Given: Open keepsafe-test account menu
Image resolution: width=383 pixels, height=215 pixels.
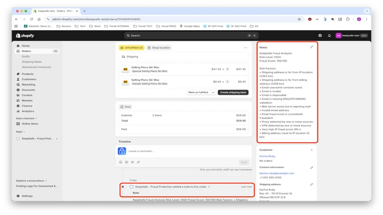Looking at the screenshot, I should coord(351,35).
